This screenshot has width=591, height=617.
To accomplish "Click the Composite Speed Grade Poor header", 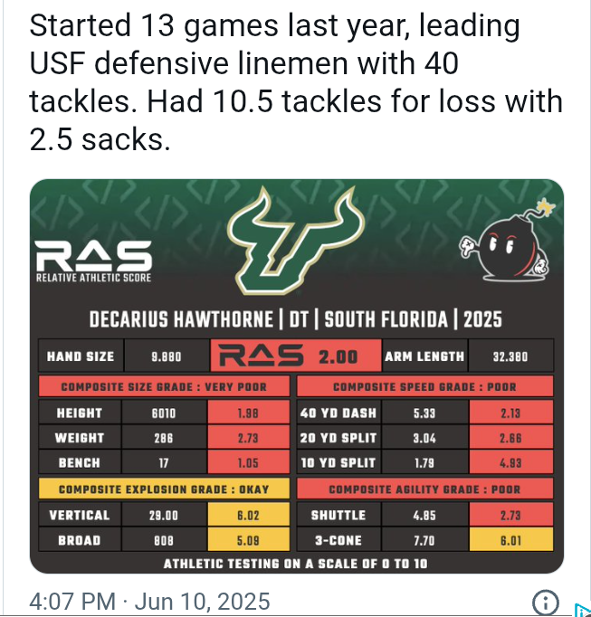I will (424, 386).
